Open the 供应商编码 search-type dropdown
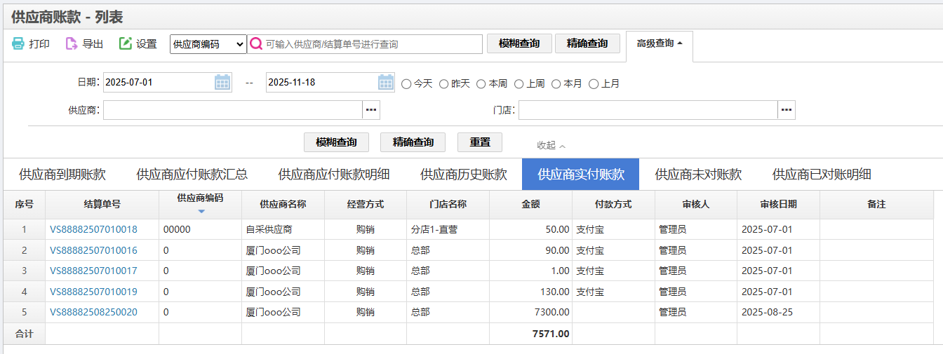Viewport: 943px width, 354px height. [208, 44]
